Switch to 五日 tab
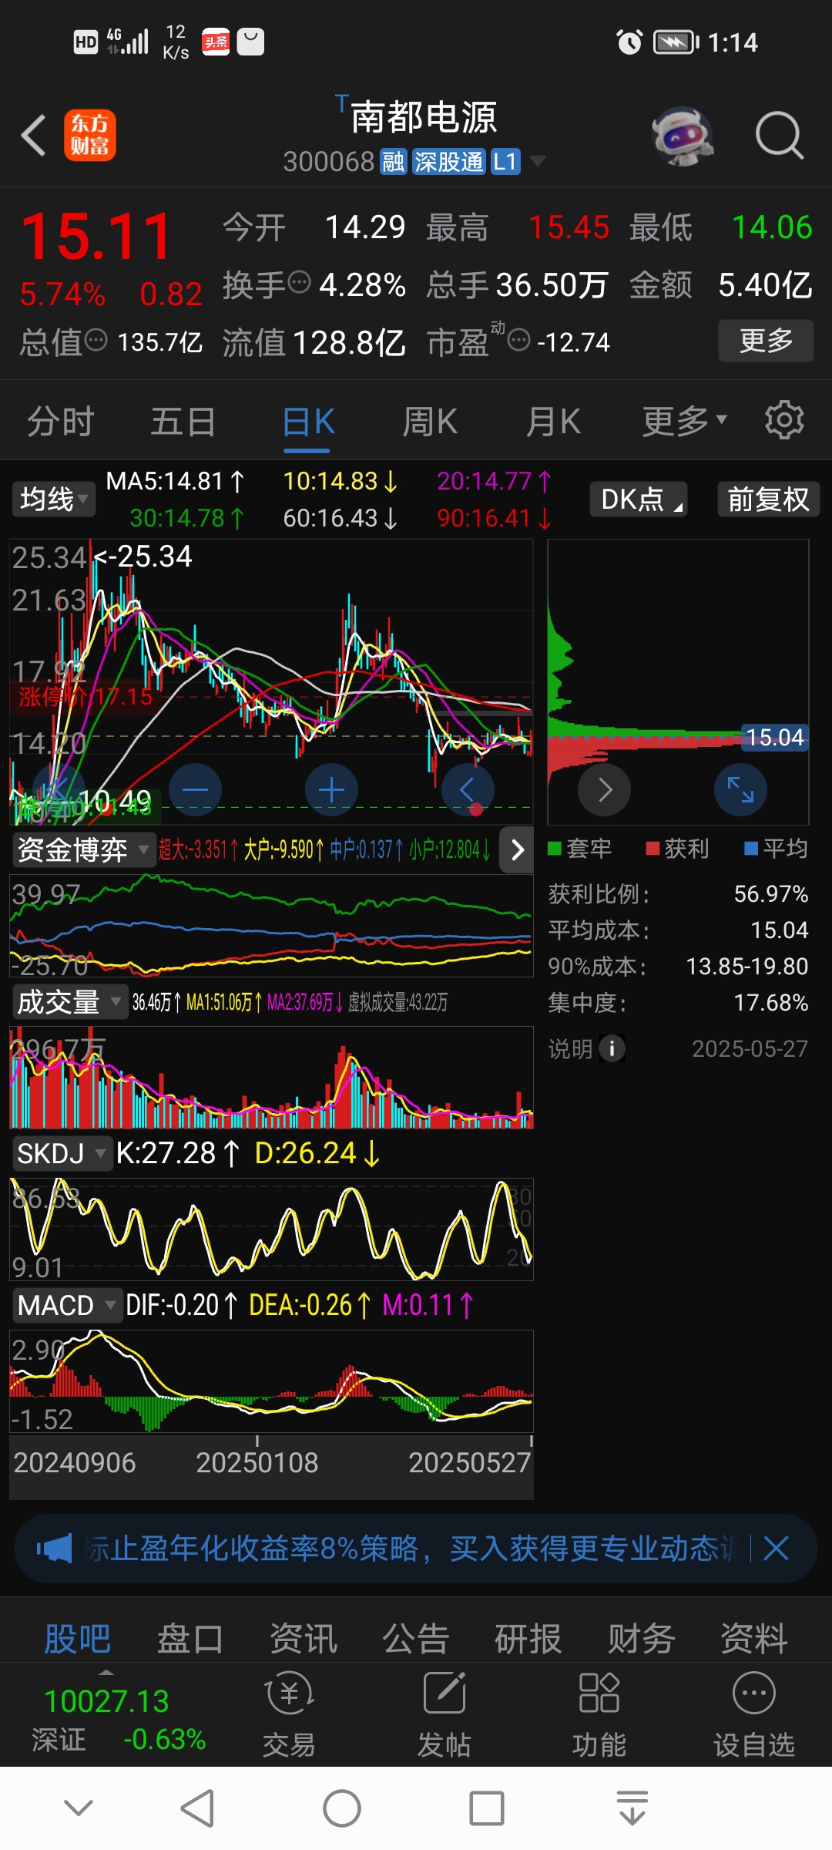 [183, 422]
